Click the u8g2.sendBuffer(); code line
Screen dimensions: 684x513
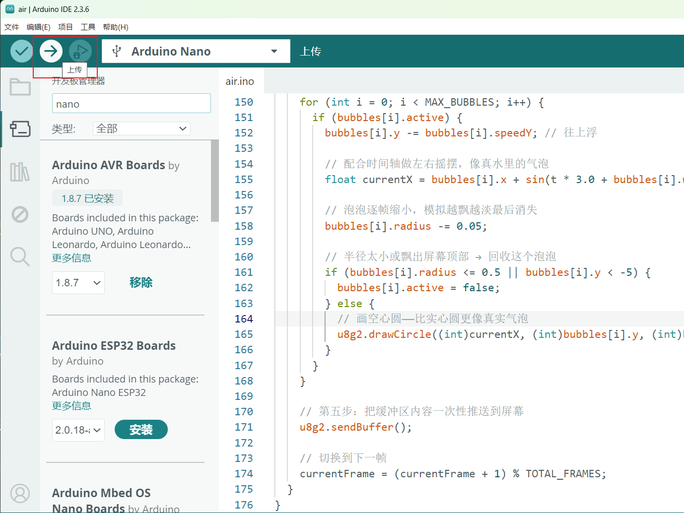[x=355, y=427]
